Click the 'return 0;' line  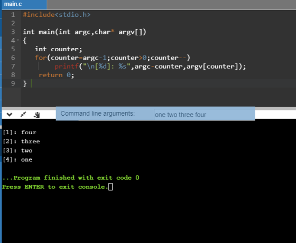pyautogui.click(x=57, y=75)
